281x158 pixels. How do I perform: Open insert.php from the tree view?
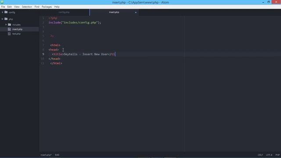coord(18,29)
